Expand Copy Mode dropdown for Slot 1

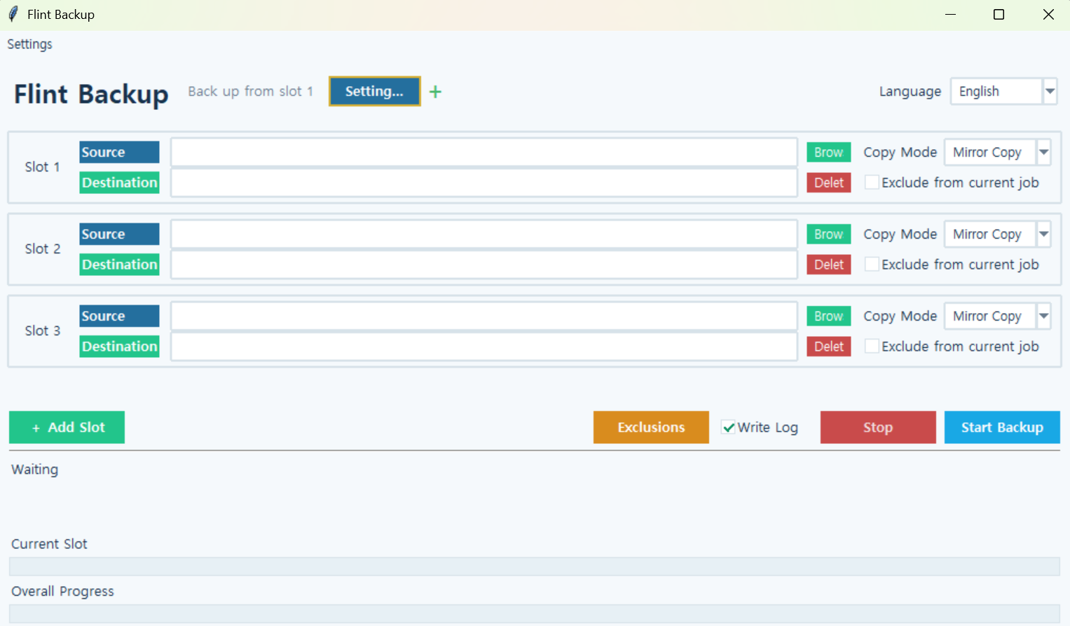pos(1043,152)
